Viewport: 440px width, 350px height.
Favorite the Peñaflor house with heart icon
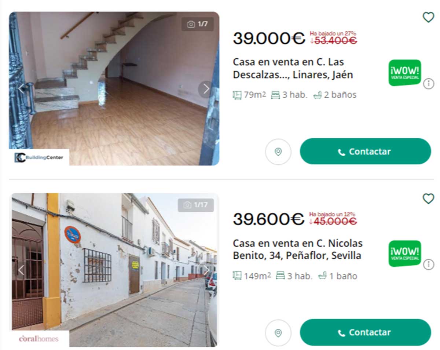pos(428,198)
